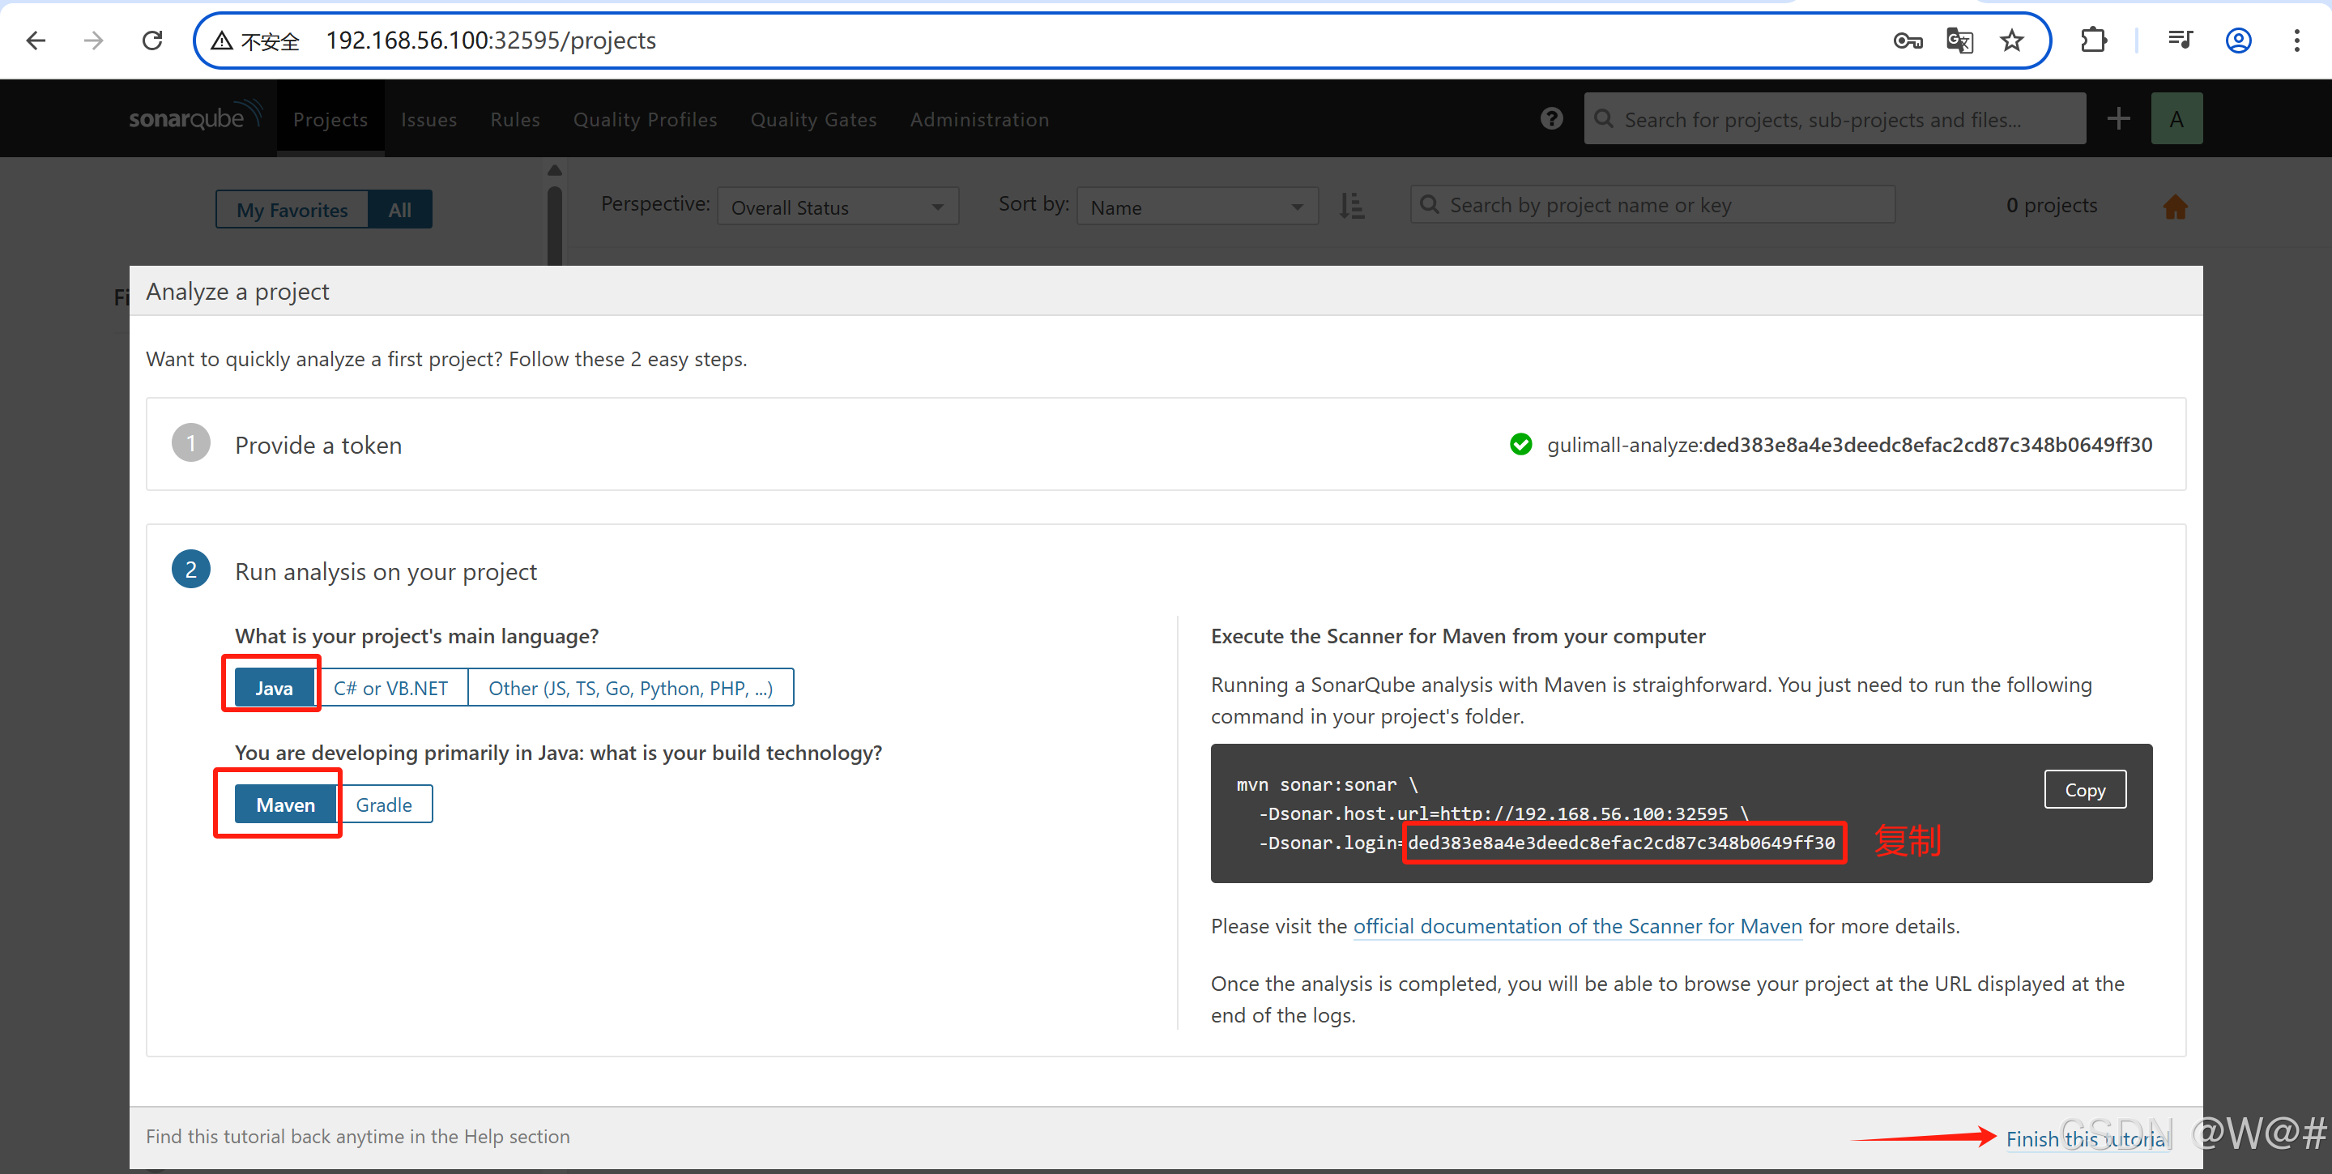Click the -Dsonar.login token value in command
Image resolution: width=2332 pixels, height=1174 pixels.
point(1622,843)
